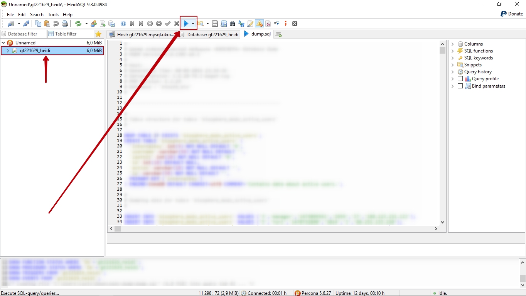Open the Execute SQL dropdown arrow
Screen dimensions: 526x296
193,24
